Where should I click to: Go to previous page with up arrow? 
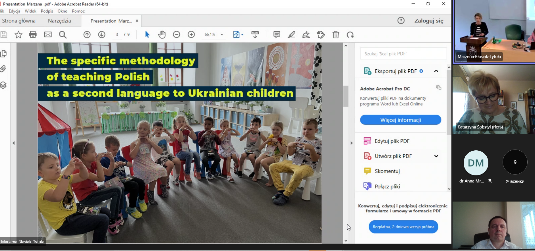[87, 35]
